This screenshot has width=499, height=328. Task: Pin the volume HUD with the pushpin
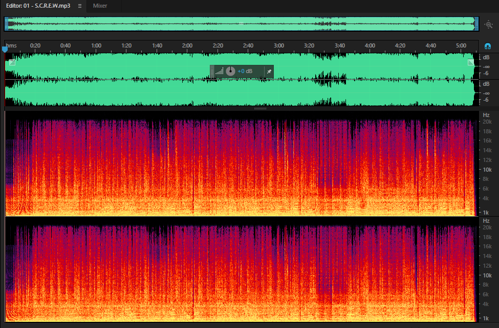point(269,72)
